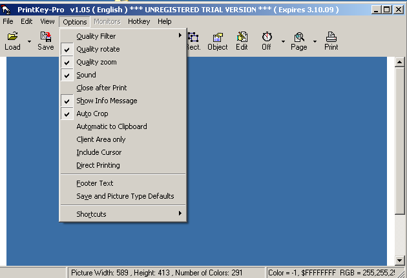Click the PrintKey-Pro title bar app icon
The image size is (407, 278).
(x=6, y=10)
